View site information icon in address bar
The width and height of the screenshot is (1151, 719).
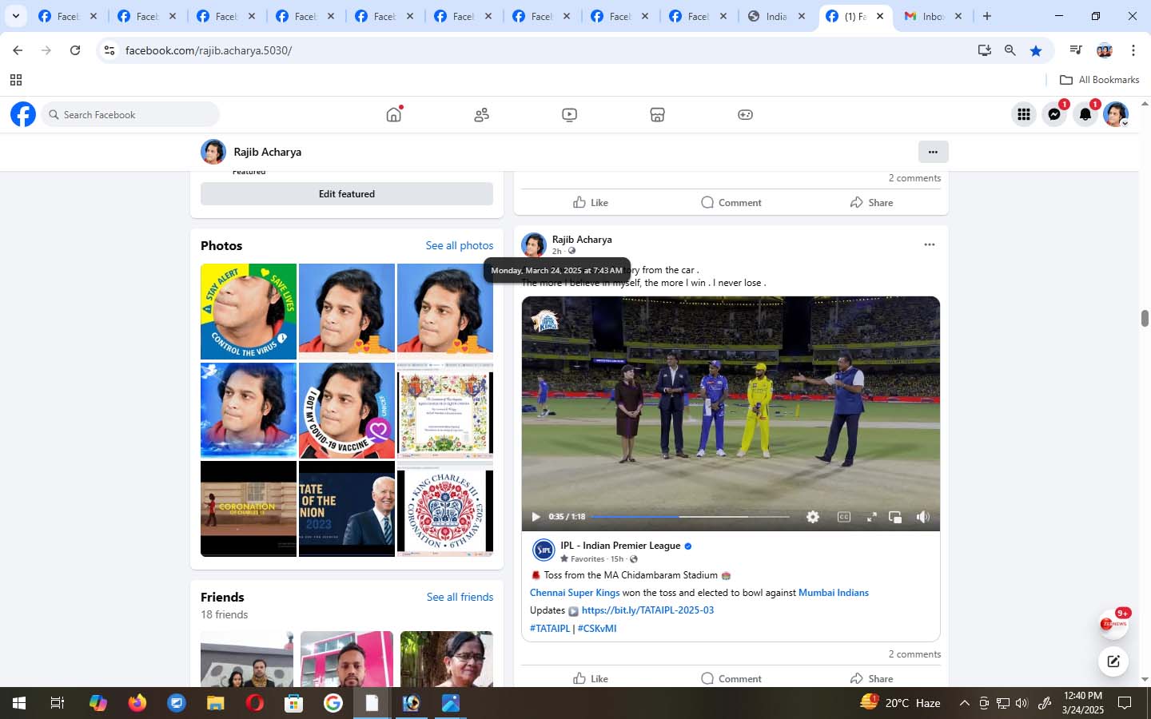point(110,50)
